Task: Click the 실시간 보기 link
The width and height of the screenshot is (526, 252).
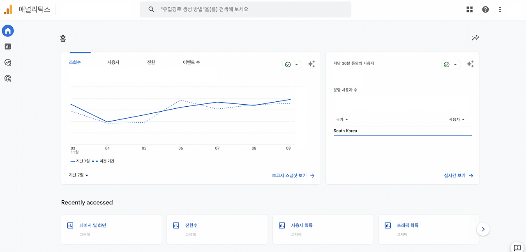Action: click(x=459, y=176)
